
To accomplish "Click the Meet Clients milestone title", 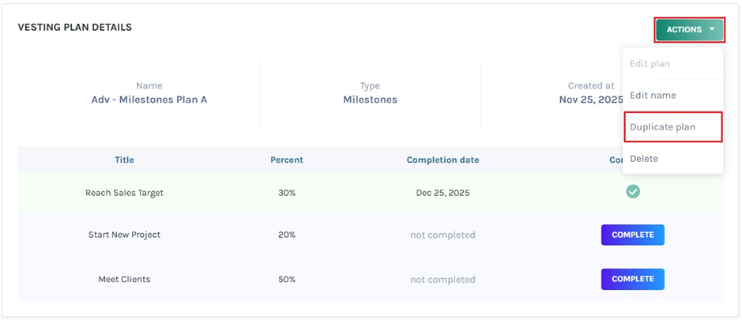I will 124,279.
